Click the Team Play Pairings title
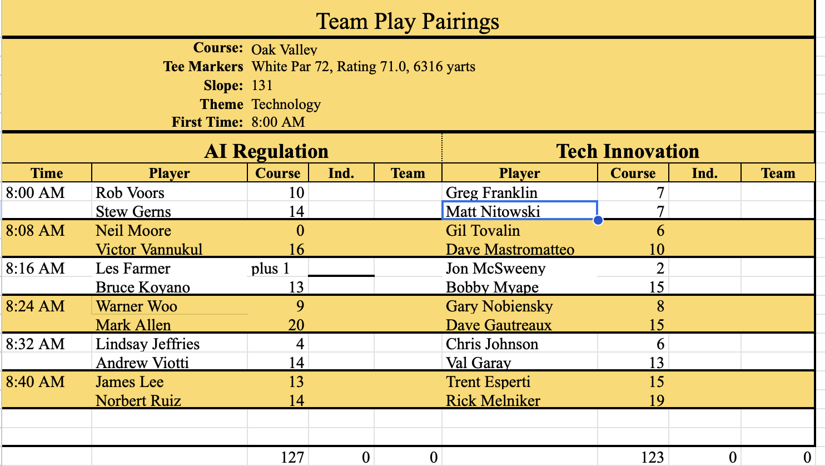The width and height of the screenshot is (825, 466). pos(407,21)
